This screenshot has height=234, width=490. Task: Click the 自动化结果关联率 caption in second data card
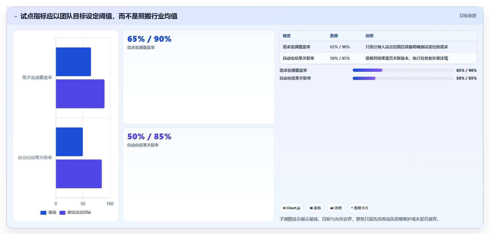143,145
